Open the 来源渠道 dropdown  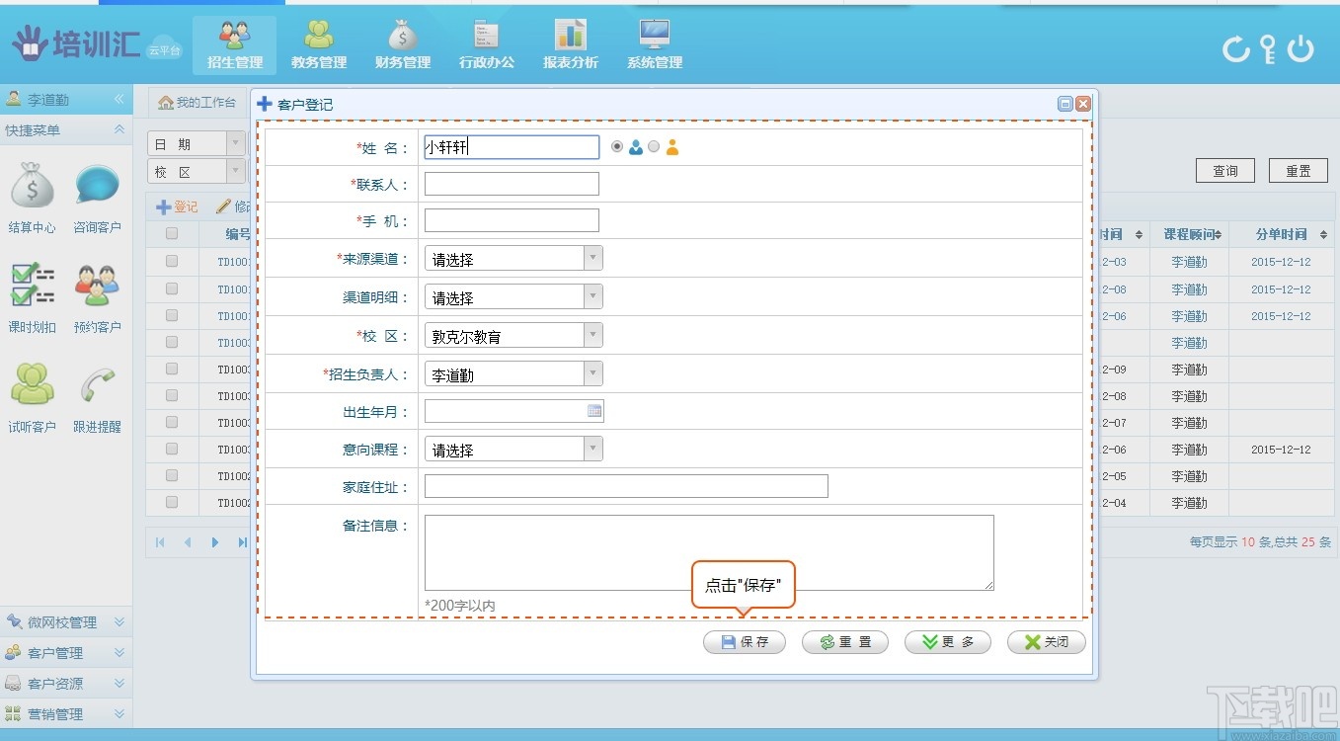pos(592,257)
